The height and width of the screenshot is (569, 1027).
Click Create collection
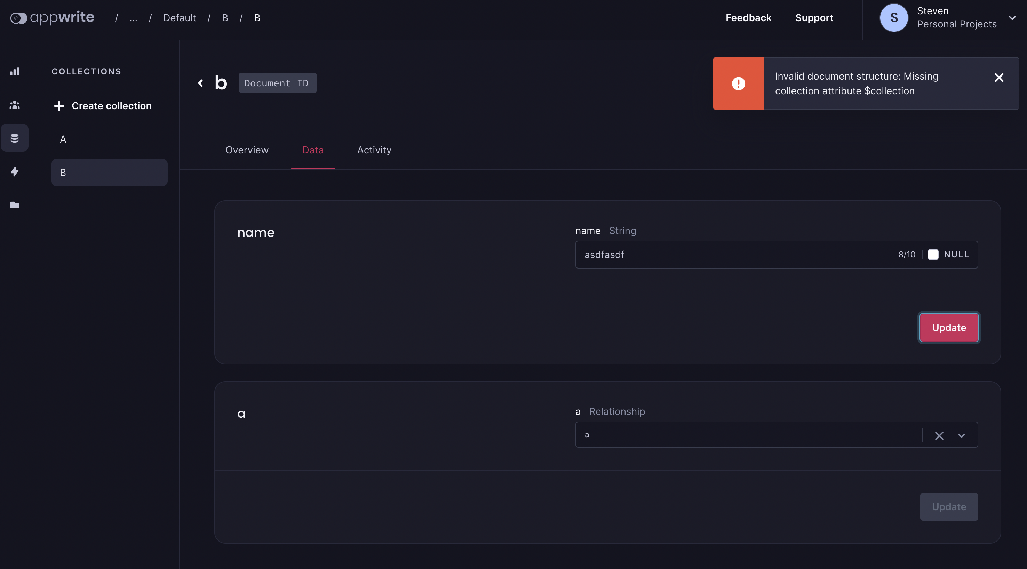coord(103,106)
